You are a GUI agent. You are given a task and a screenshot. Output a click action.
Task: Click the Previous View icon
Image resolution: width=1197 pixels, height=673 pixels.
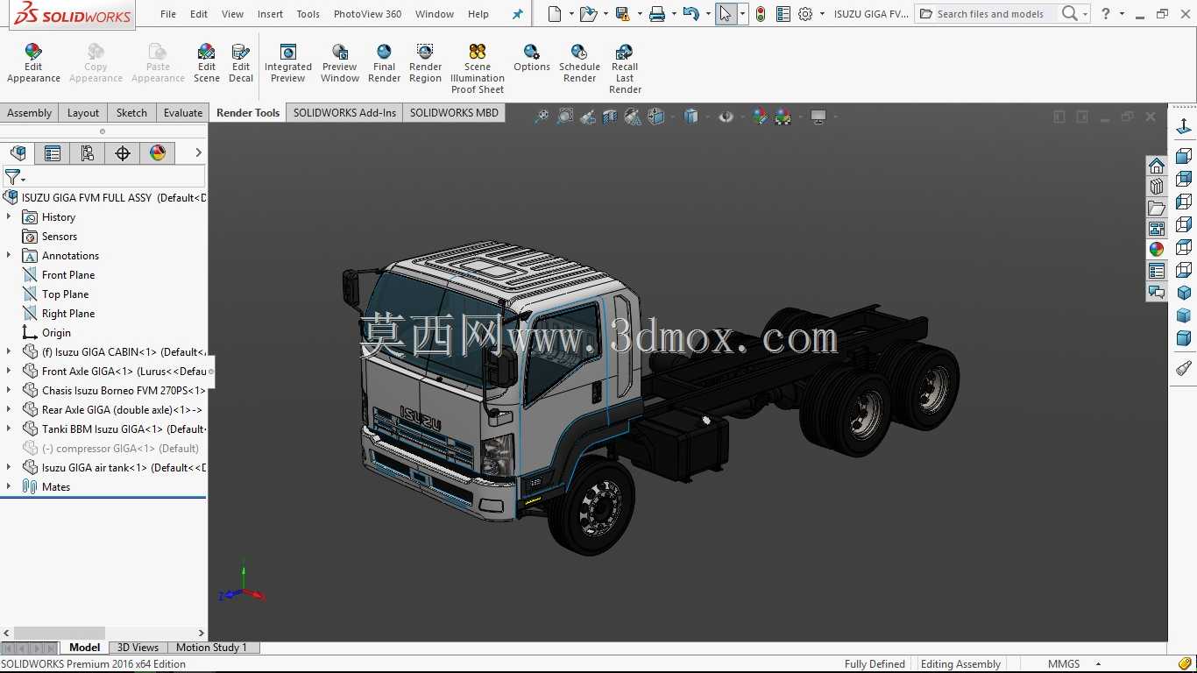click(588, 117)
